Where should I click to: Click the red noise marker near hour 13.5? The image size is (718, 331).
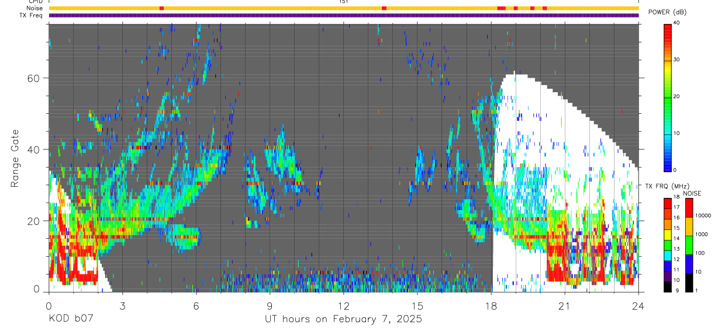[384, 8]
